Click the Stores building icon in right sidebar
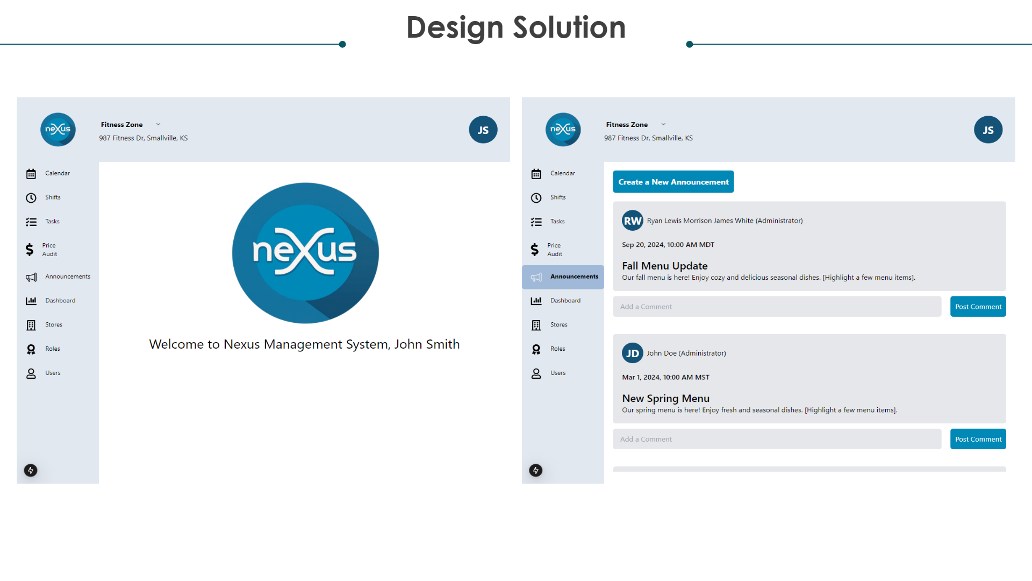The width and height of the screenshot is (1032, 581). (x=536, y=325)
